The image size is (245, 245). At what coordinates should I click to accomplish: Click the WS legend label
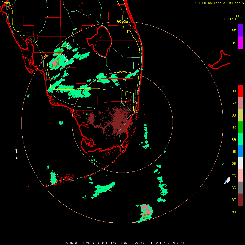tap(234, 152)
